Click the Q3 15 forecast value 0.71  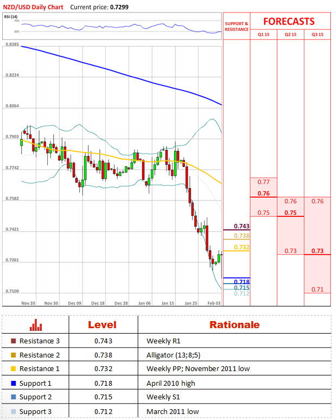pos(317,290)
